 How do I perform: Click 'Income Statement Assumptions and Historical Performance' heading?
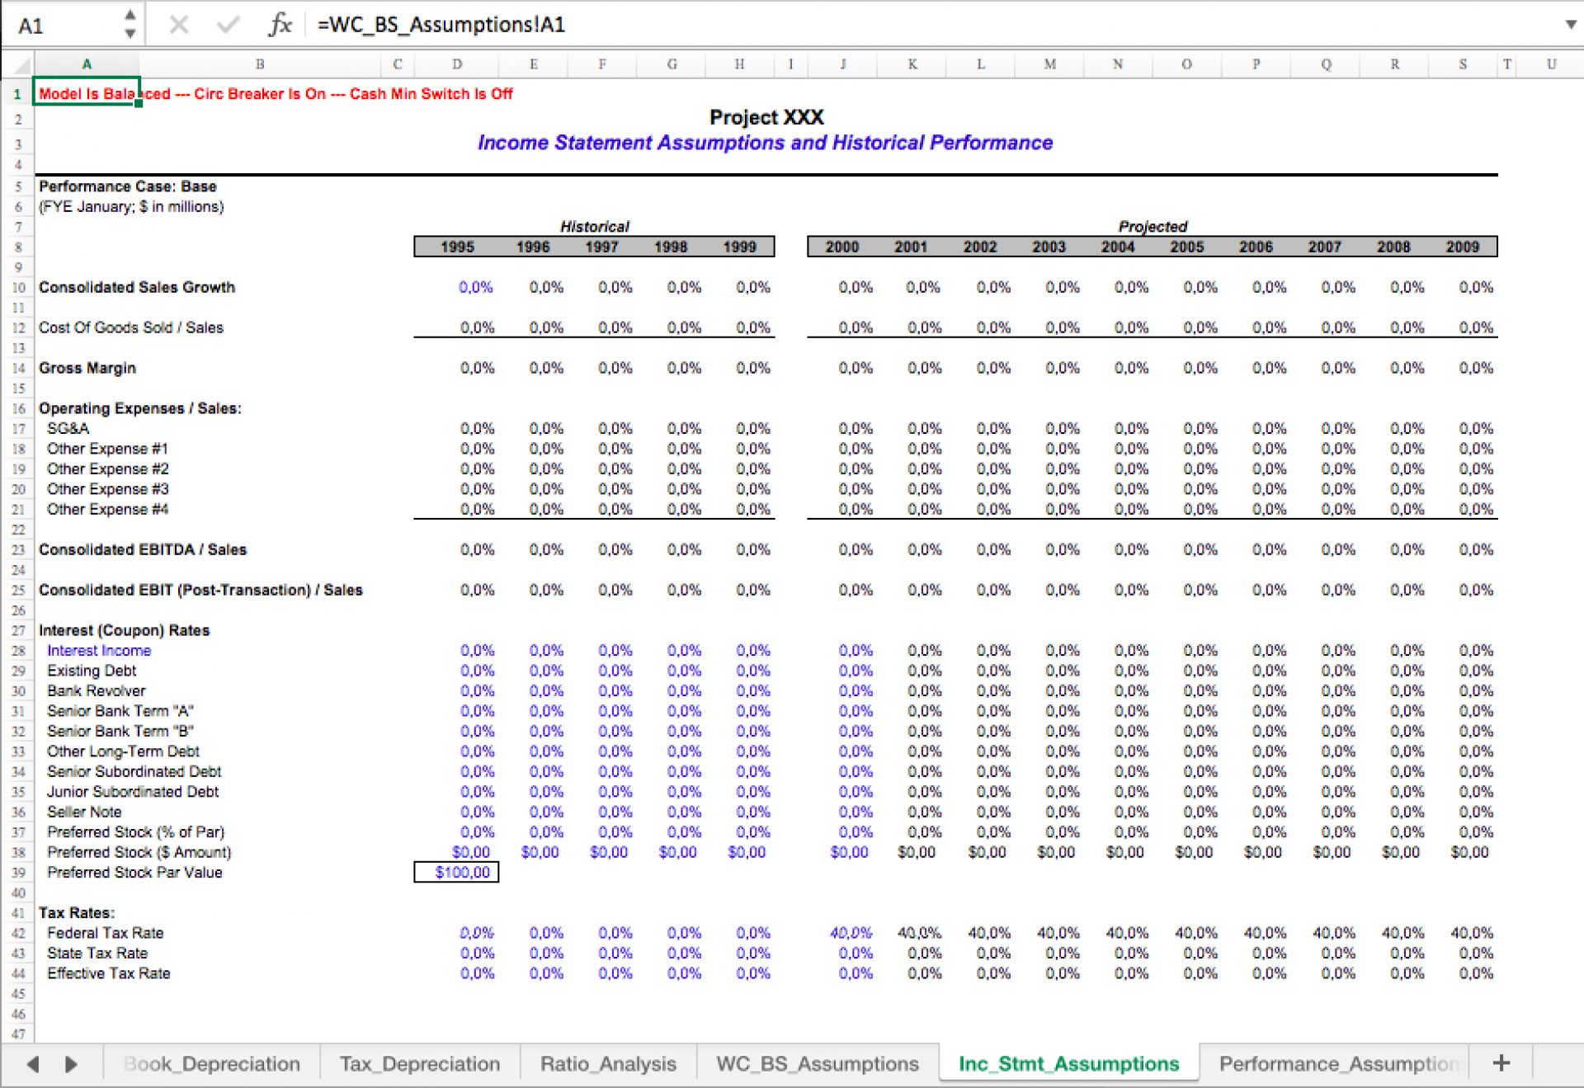[x=765, y=143]
